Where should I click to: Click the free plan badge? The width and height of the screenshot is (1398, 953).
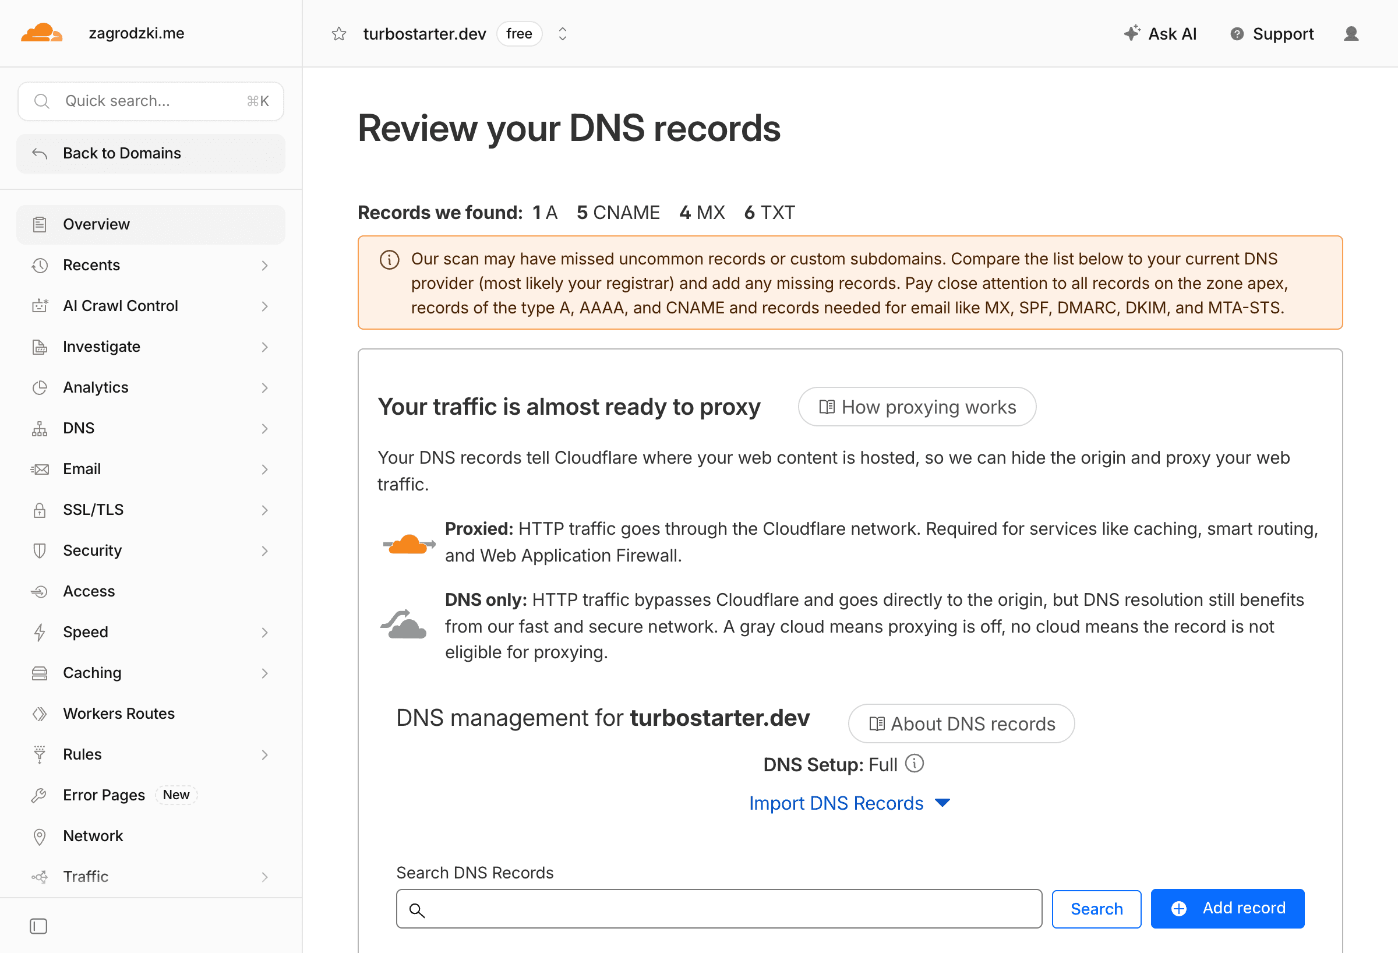point(519,34)
